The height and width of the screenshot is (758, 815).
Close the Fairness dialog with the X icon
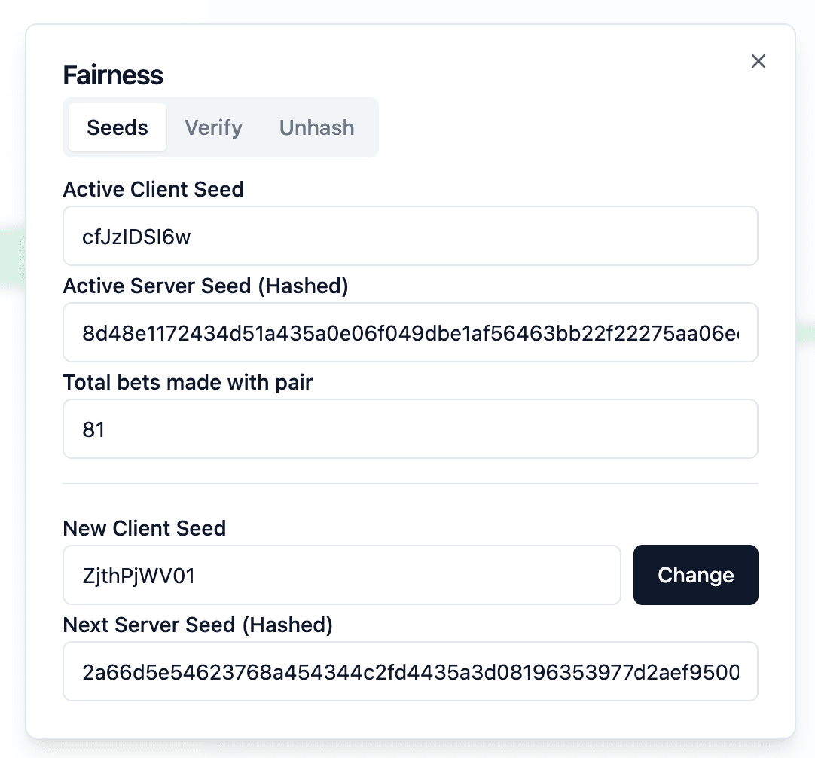coord(759,61)
